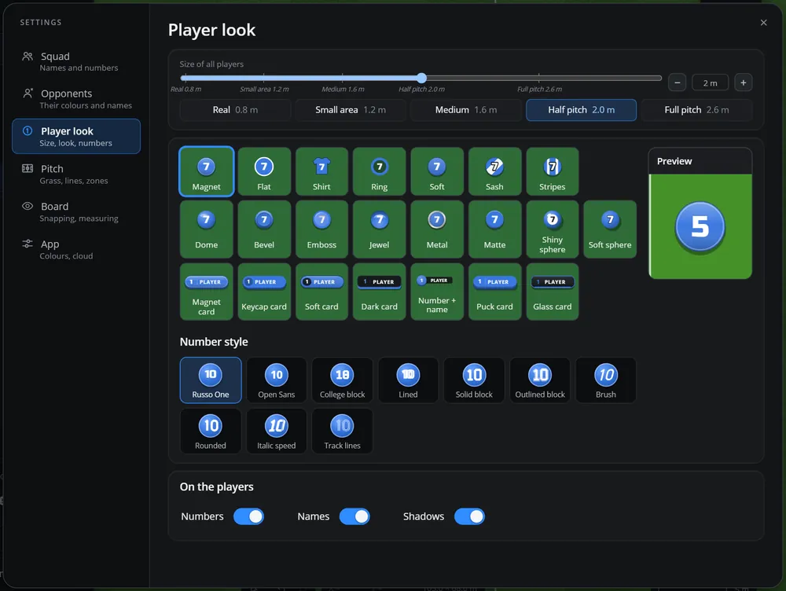Viewport: 786px width, 591px height.
Task: Open Pitch settings section
Action: click(x=76, y=174)
